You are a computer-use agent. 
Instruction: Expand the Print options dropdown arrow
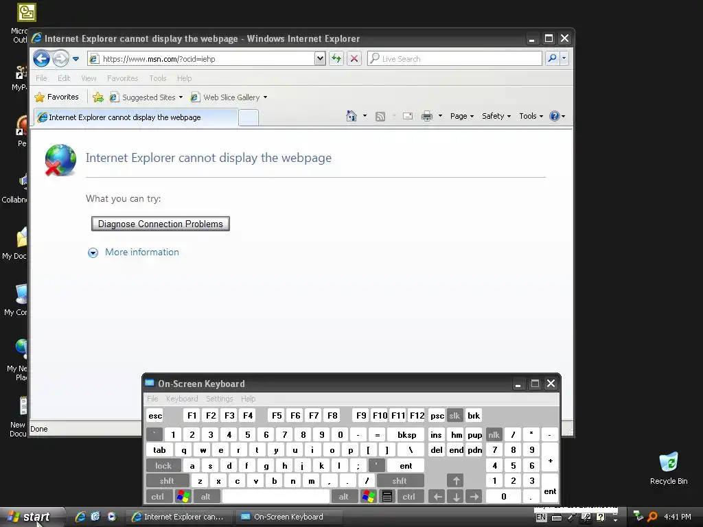[440, 116]
